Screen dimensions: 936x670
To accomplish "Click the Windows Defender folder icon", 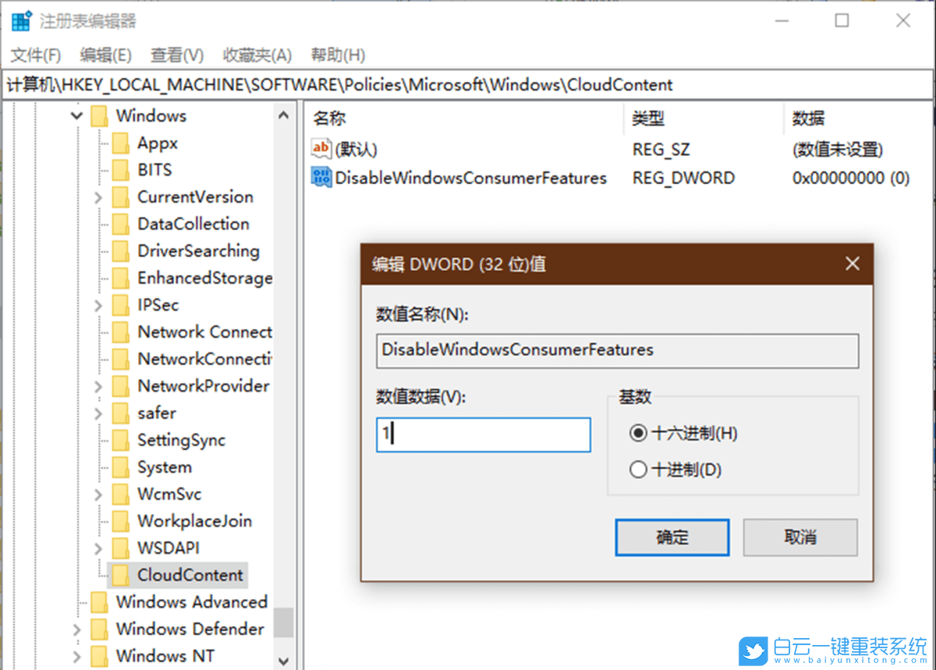I will click(x=100, y=629).
